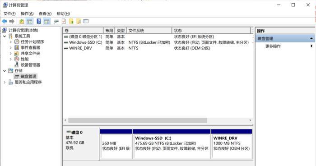Click the Up one level folder icon
The height and width of the screenshot is (166, 316).
point(22,21)
